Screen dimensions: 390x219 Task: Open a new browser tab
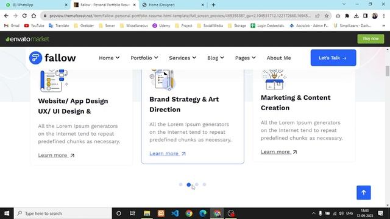click(x=213, y=5)
